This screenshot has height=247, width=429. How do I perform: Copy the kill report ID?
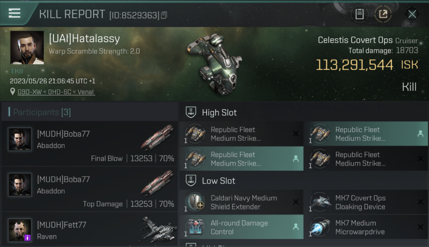tap(164, 15)
